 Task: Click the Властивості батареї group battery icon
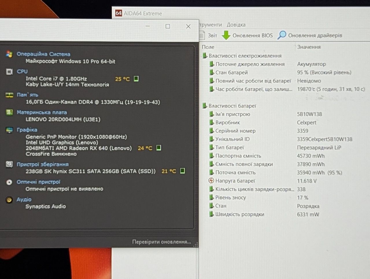click(205, 106)
